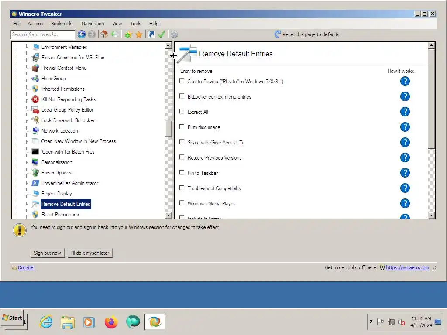Focus the Search for a tweak field
This screenshot has height=335, width=447.
[x=43, y=34]
